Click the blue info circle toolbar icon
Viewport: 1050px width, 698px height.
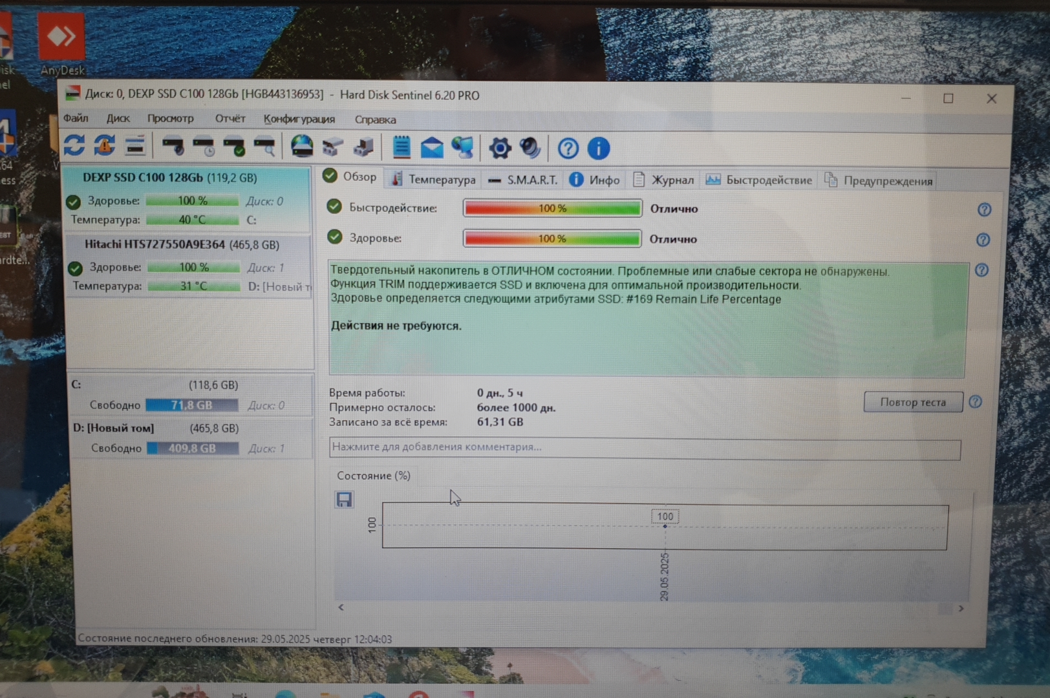[x=599, y=149]
